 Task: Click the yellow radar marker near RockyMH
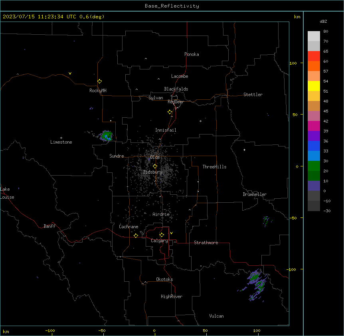click(x=100, y=81)
